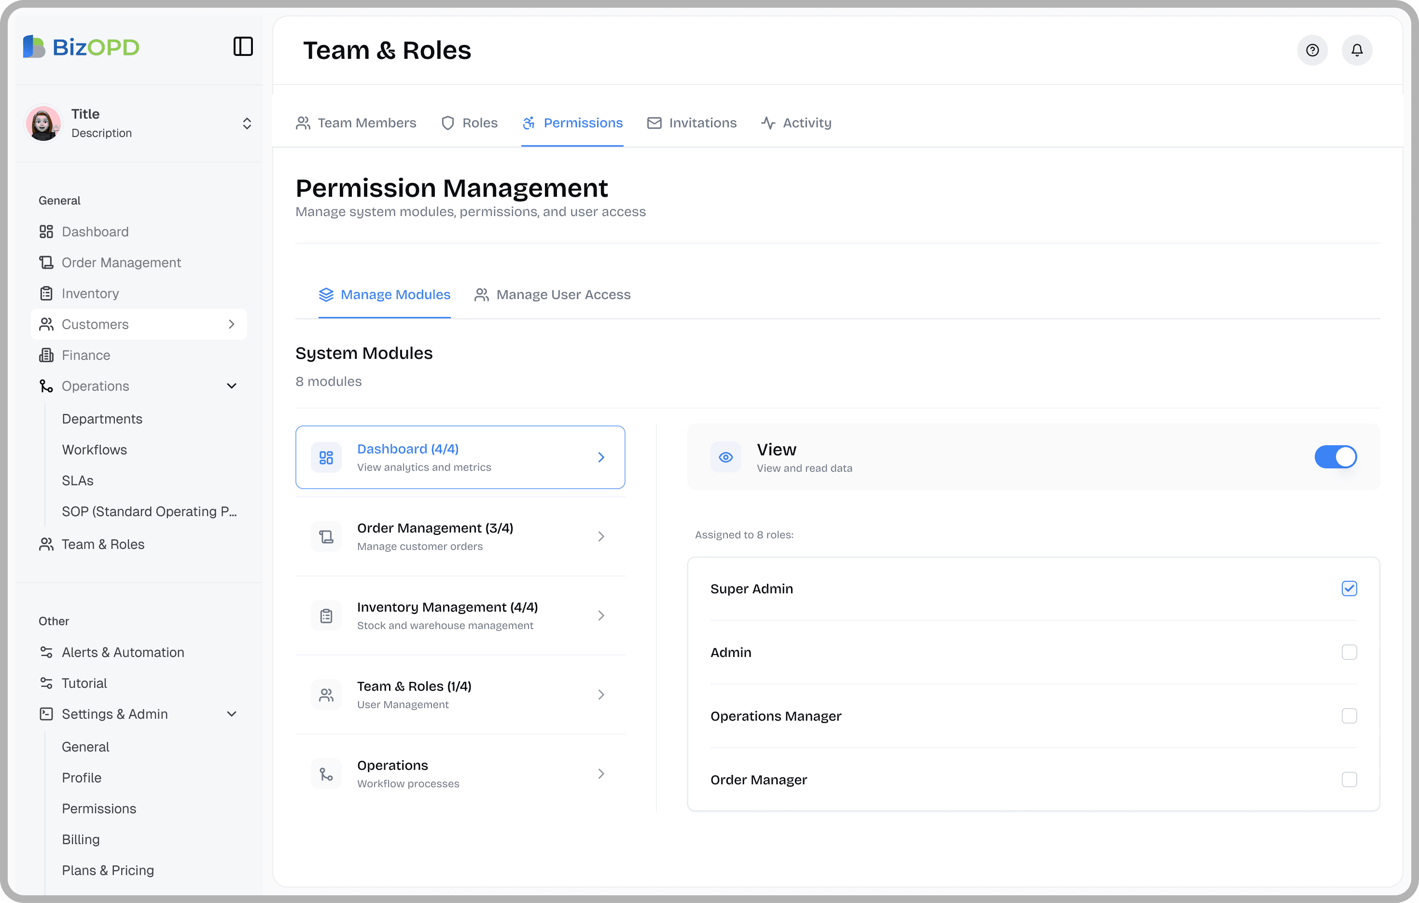1419x903 pixels.
Task: Click the BizOPD logo
Action: pyautogui.click(x=81, y=46)
